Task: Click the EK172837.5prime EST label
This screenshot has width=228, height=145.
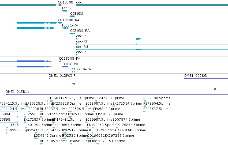Action: (38, 120)
